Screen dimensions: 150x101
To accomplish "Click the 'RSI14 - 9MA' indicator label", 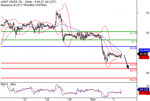I will click(8, 84).
